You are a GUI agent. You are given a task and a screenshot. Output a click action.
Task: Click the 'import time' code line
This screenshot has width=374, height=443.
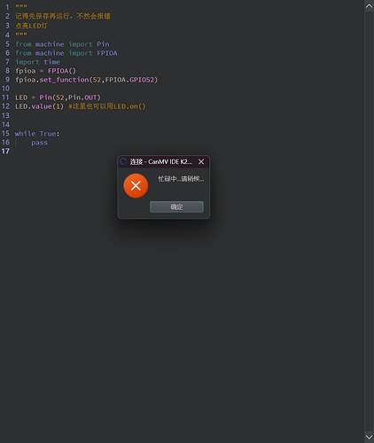[x=37, y=62]
